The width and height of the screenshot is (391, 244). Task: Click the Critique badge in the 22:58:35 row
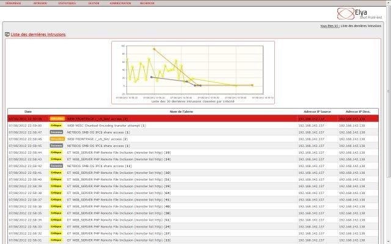pyautogui.click(x=56, y=213)
